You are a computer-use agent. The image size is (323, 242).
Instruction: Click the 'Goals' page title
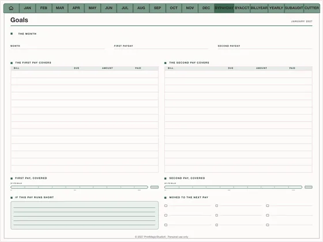[19, 20]
